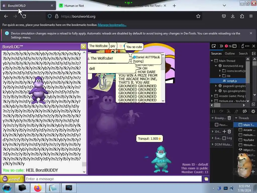Collapse the Main Thread tree node
The width and height of the screenshot is (257, 193).
[212, 61]
